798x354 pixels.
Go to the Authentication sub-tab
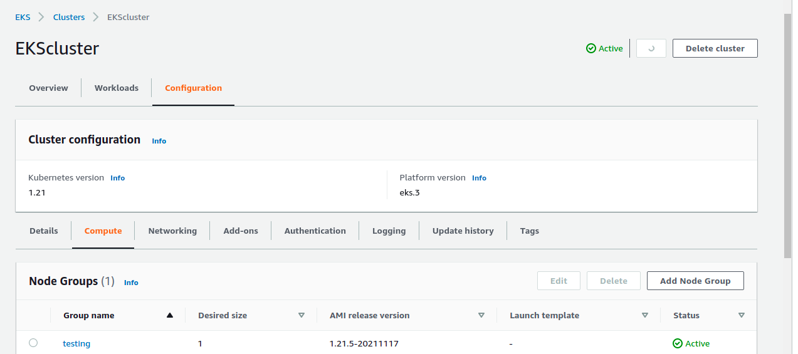point(315,231)
